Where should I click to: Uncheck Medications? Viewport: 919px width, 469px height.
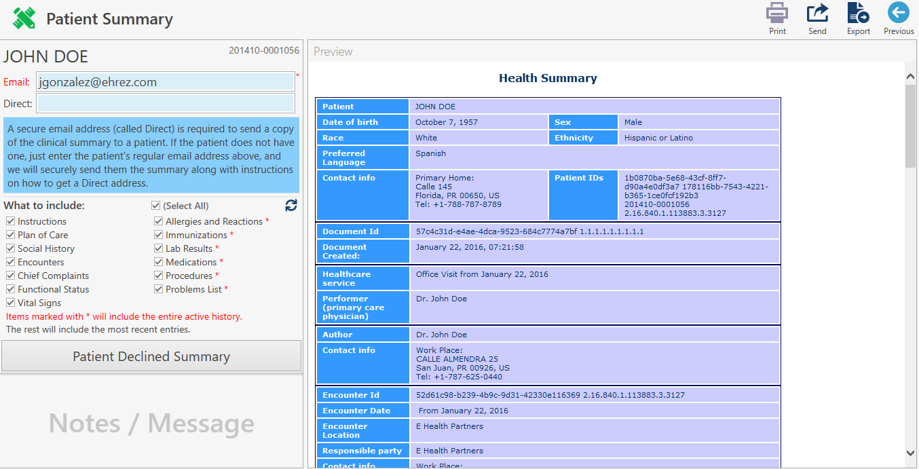point(159,262)
